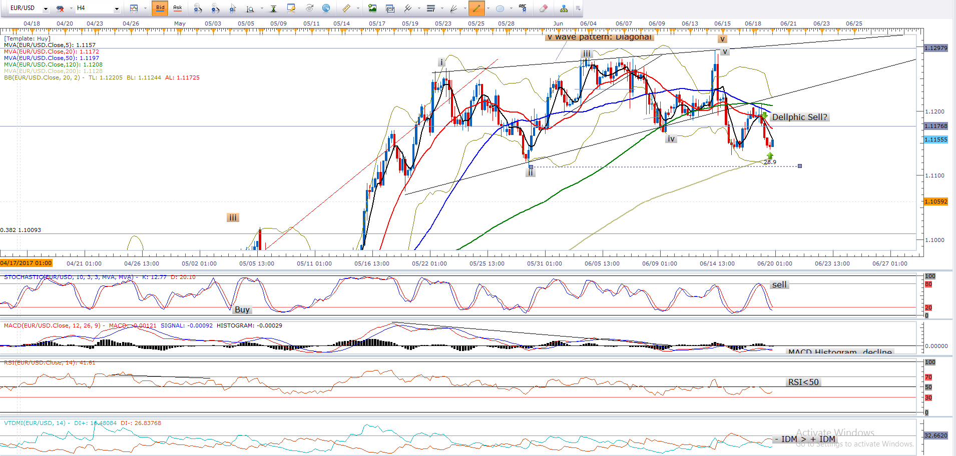Select the ruler measurement tool

click(346, 8)
